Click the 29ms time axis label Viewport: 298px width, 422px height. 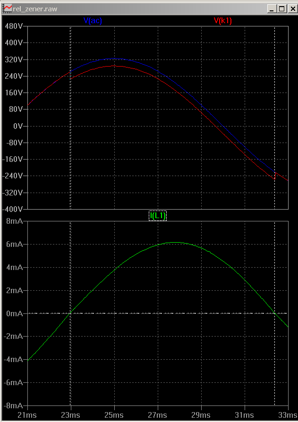[x=201, y=415]
